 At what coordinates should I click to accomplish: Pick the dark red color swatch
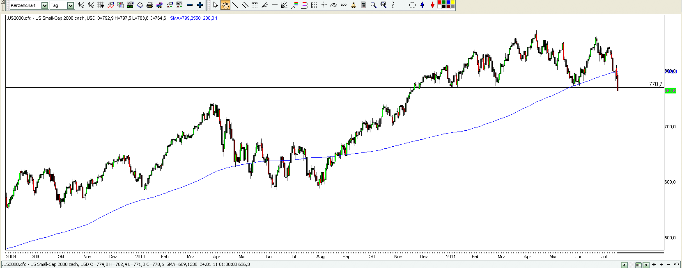[x=448, y=7]
